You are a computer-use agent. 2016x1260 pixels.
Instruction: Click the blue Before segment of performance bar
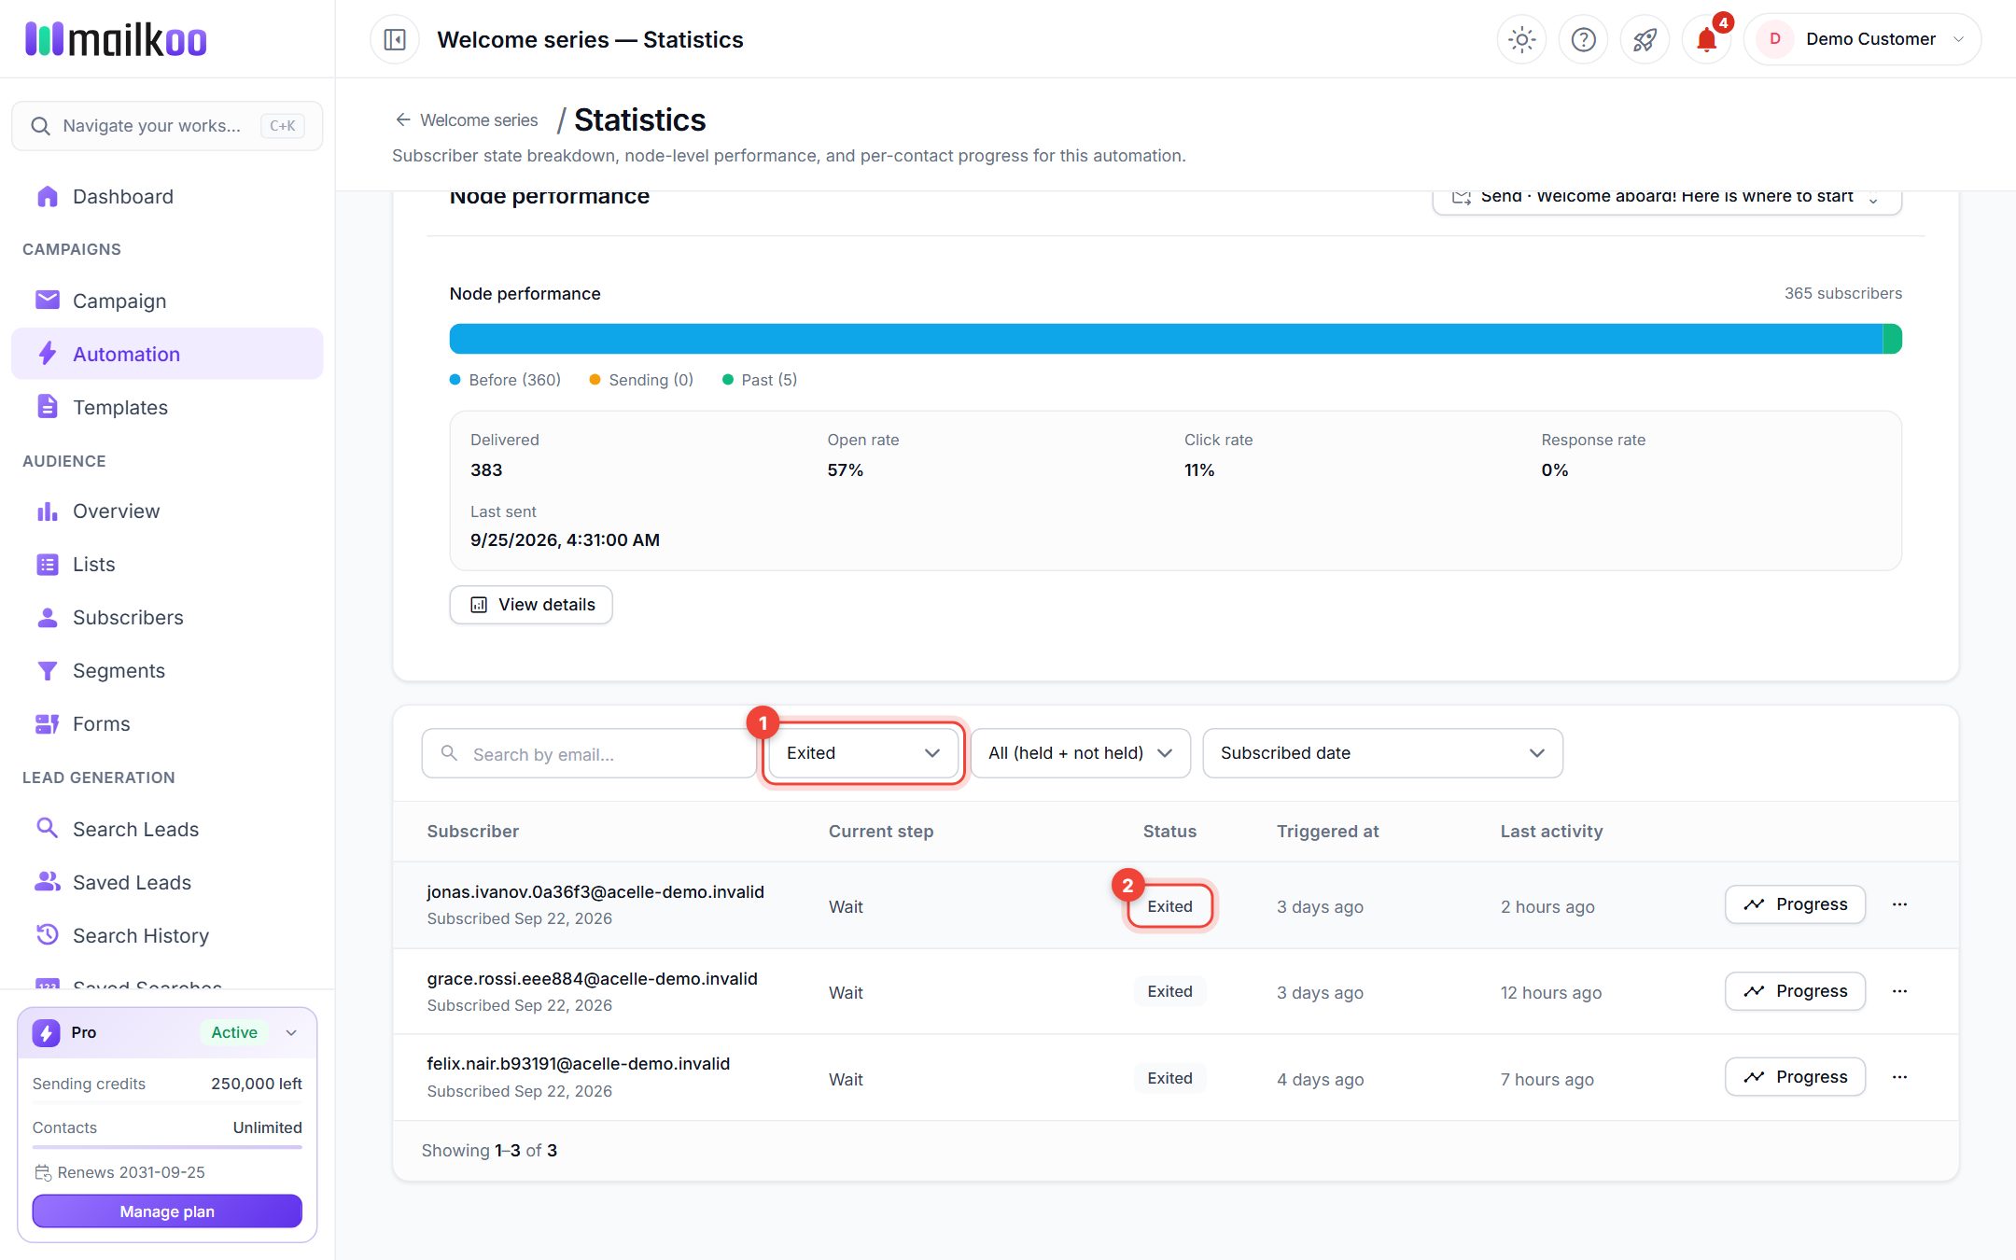coord(1166,339)
